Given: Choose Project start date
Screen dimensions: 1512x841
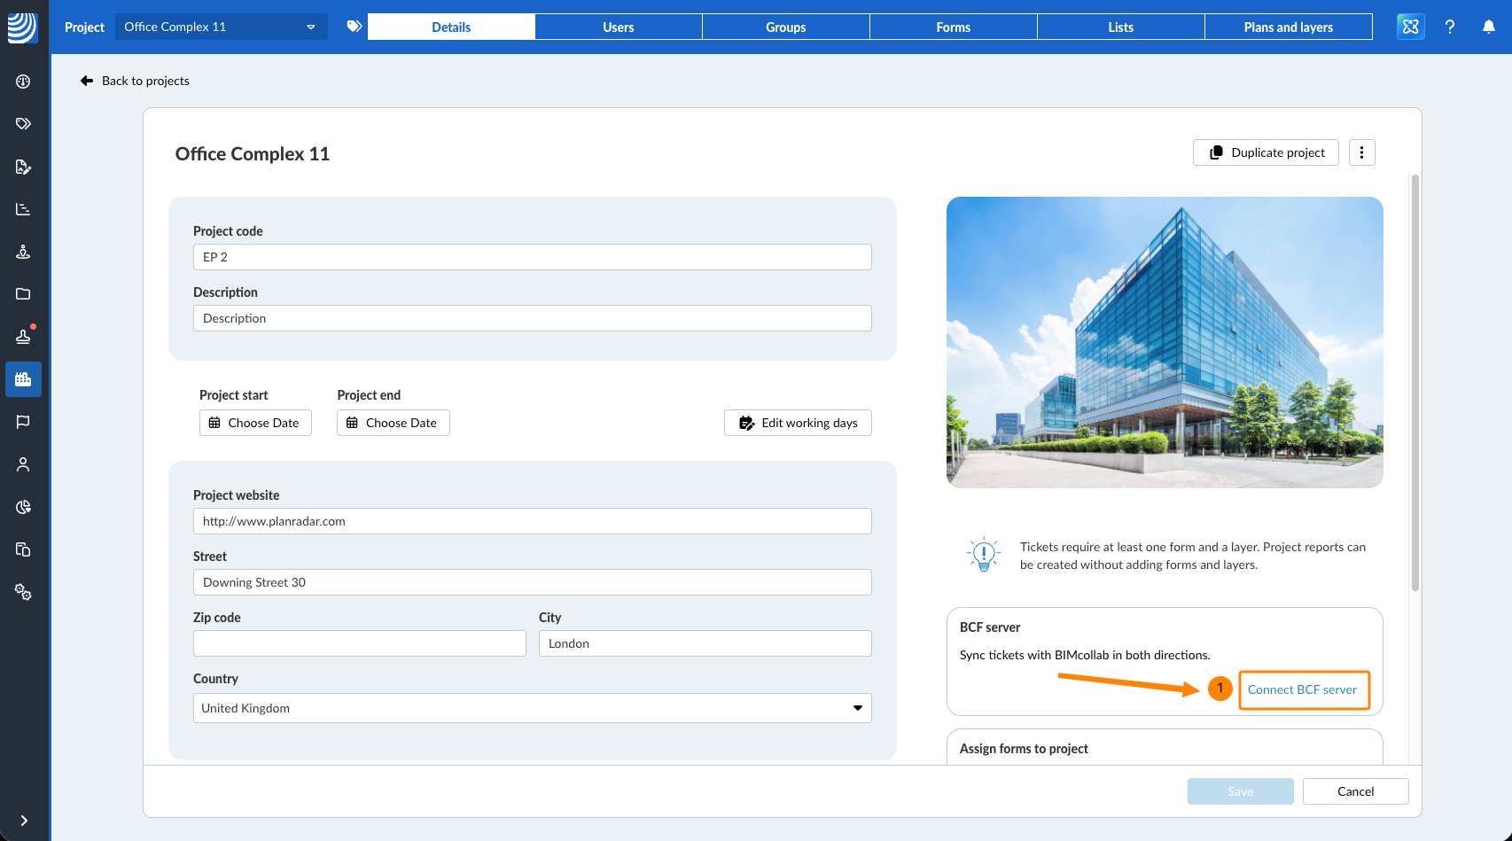Looking at the screenshot, I should click(x=255, y=423).
